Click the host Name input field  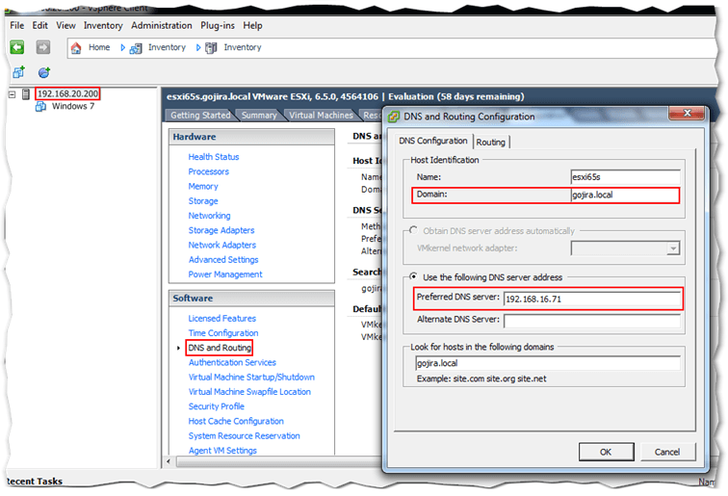(625, 177)
